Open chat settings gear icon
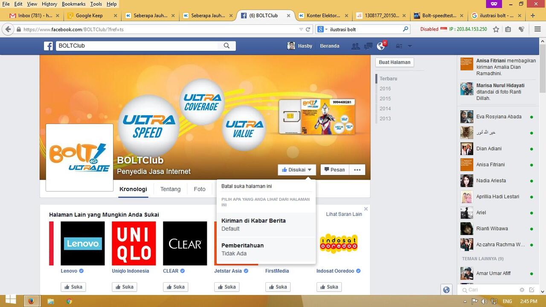The height and width of the screenshot is (307, 546). click(522, 290)
